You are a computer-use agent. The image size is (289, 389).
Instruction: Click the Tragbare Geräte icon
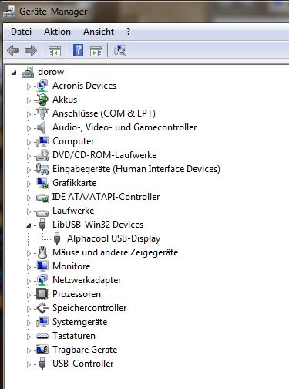point(42,350)
